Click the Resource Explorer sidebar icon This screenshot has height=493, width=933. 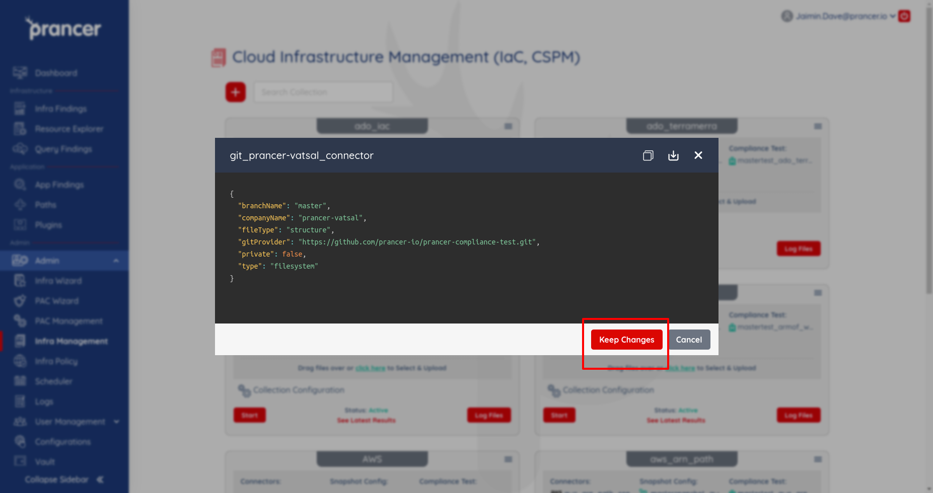coord(20,129)
